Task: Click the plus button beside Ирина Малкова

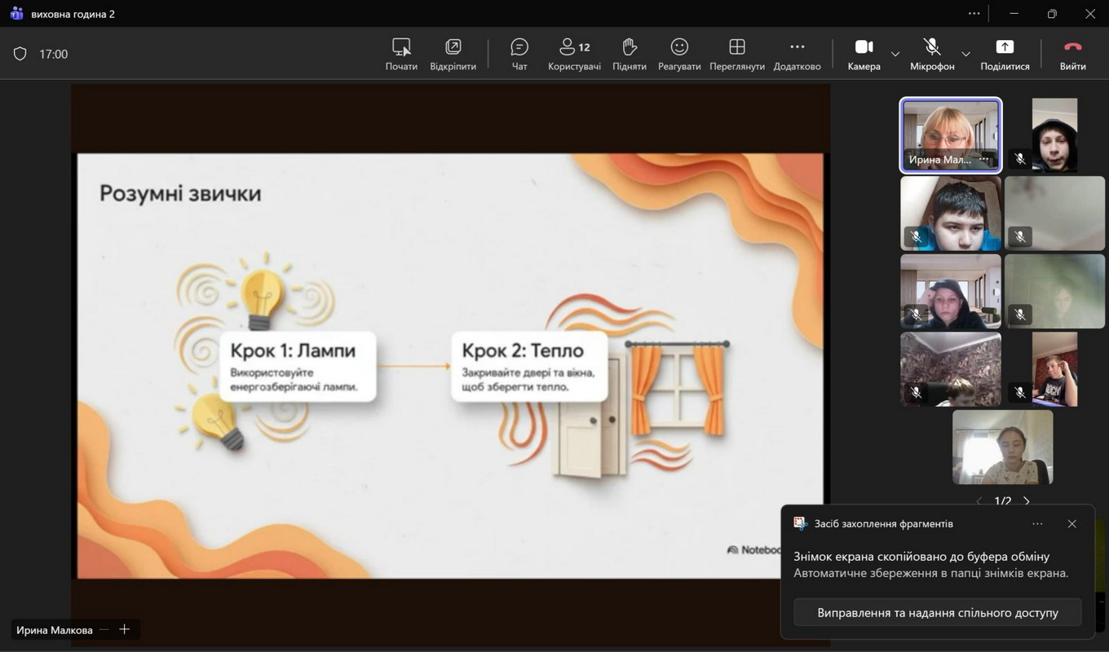Action: point(125,629)
